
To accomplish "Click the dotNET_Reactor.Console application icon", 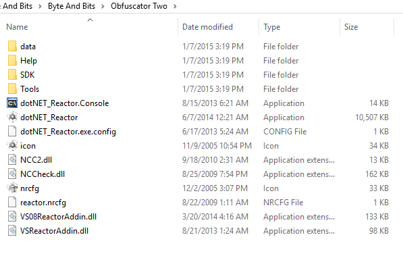I will 12,103.
